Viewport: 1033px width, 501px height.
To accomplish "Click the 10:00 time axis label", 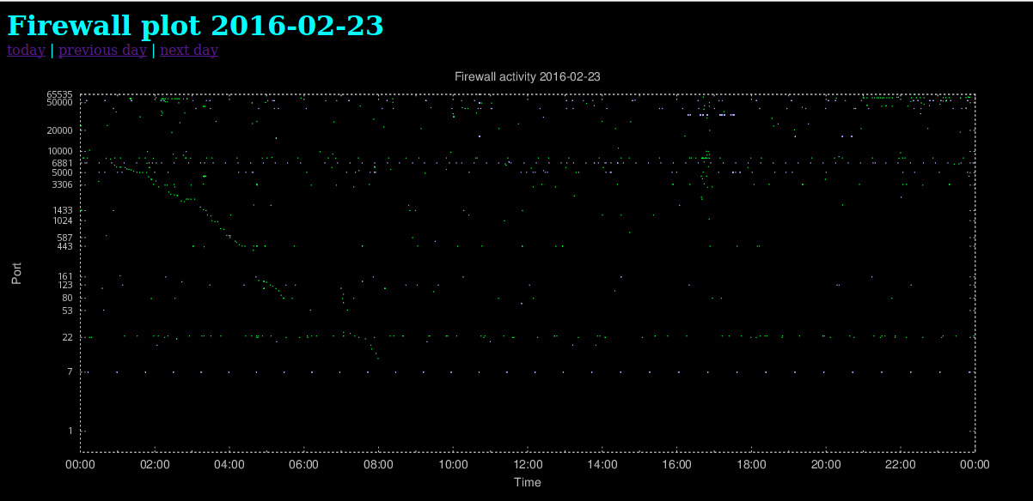I will 453,464.
